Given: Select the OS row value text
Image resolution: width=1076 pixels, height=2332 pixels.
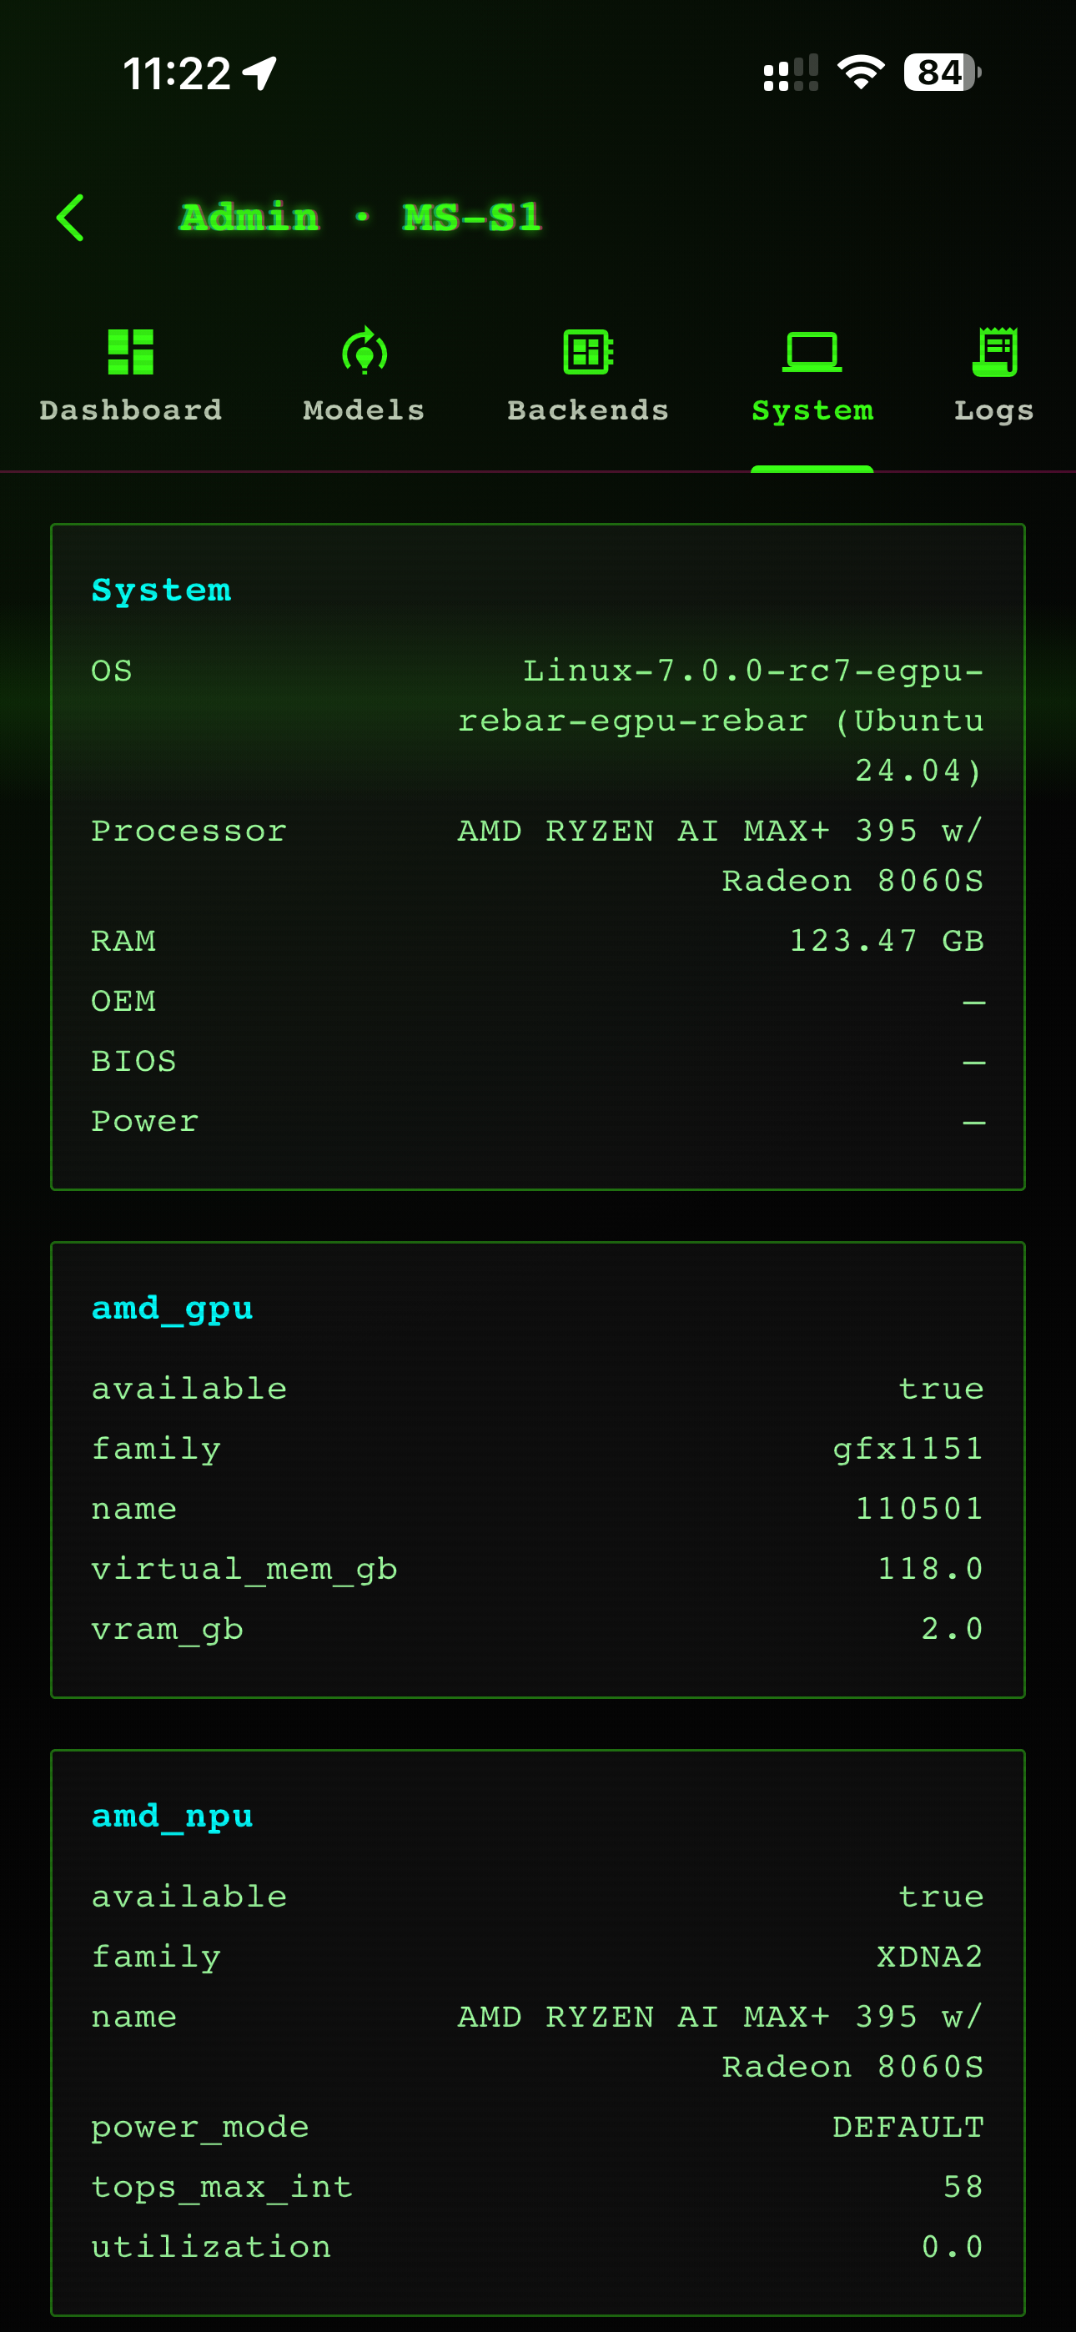Looking at the screenshot, I should click(x=721, y=721).
